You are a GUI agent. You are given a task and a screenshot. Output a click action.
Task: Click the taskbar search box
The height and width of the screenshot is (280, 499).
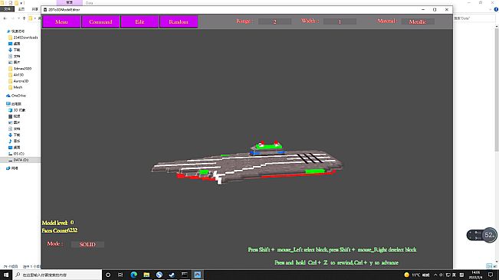click(57, 275)
